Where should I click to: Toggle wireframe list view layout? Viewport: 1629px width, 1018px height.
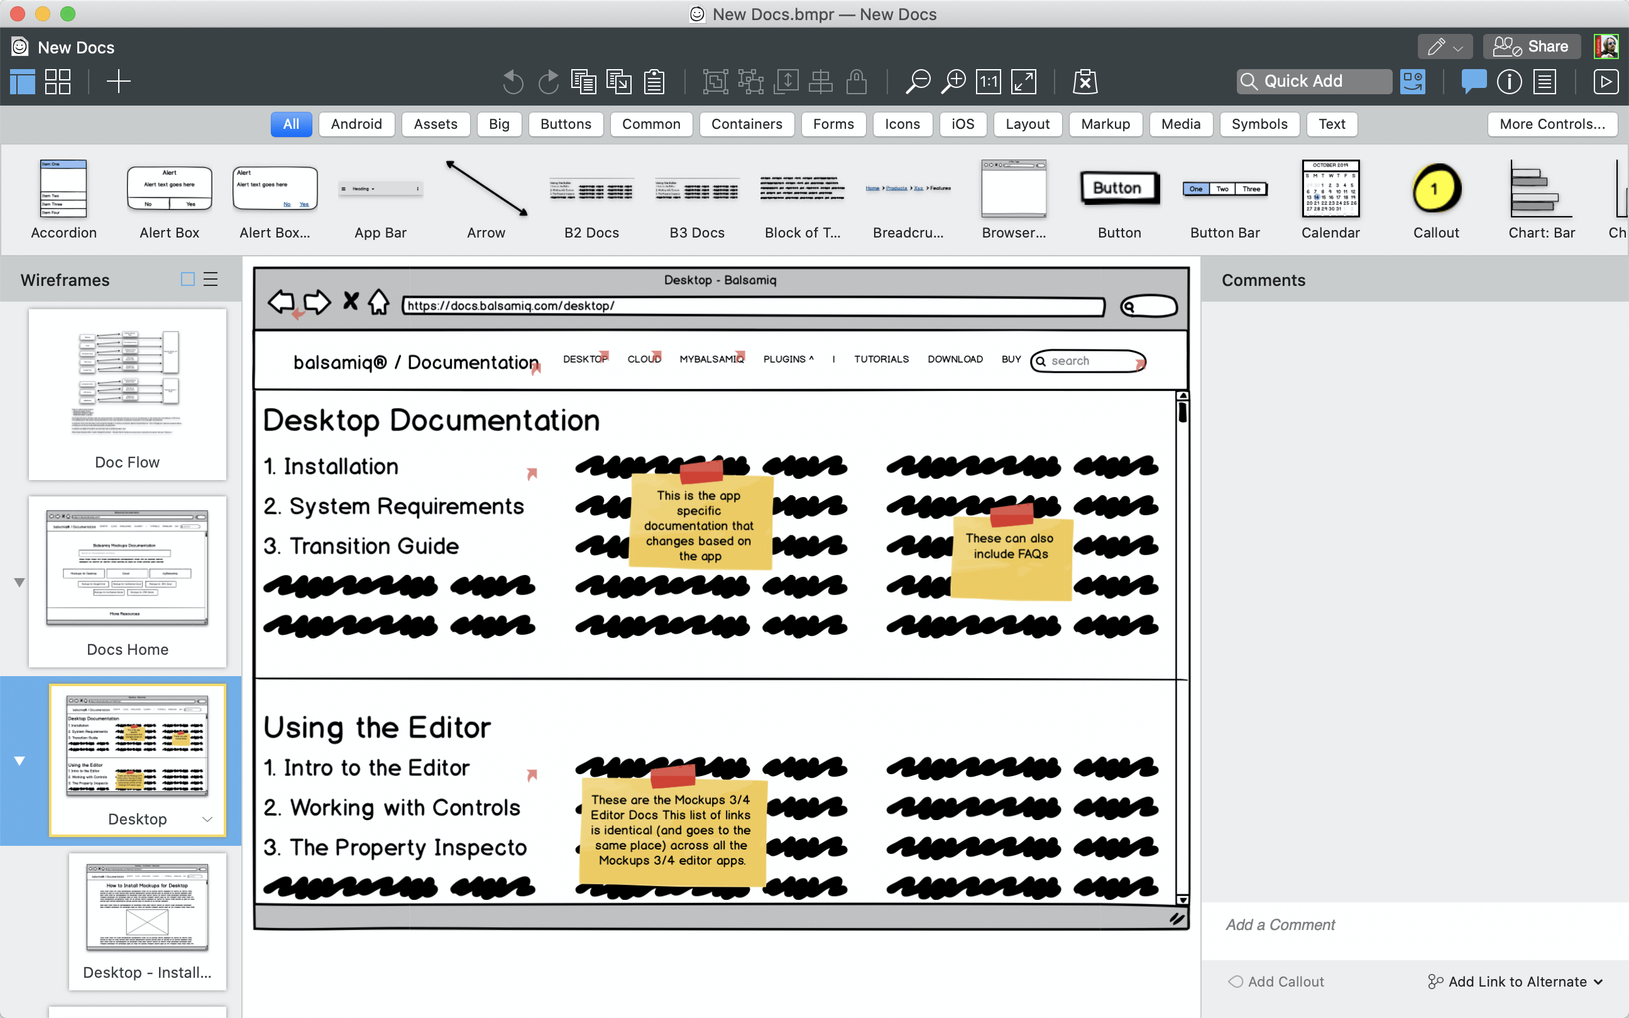pyautogui.click(x=210, y=279)
